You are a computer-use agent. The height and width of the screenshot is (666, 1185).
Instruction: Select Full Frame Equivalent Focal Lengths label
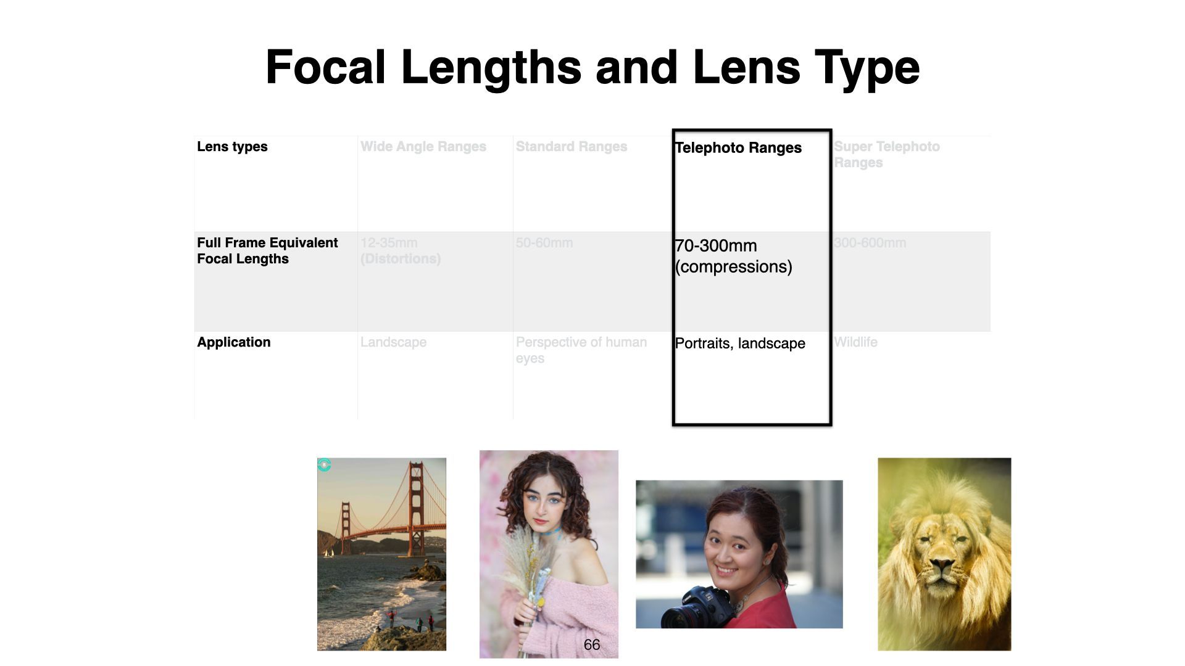[267, 251]
